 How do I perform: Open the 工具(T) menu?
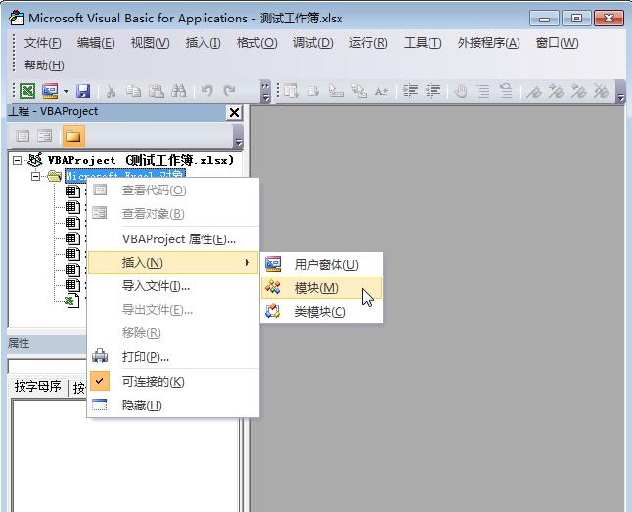coord(423,43)
